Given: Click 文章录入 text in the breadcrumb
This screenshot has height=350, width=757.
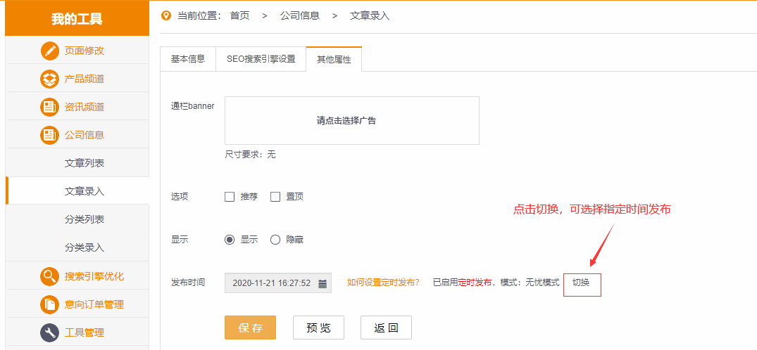Looking at the screenshot, I should 370,16.
